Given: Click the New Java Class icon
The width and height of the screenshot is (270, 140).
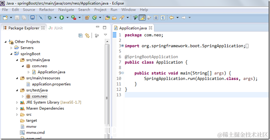Looking at the screenshot, I should click(x=94, y=17).
